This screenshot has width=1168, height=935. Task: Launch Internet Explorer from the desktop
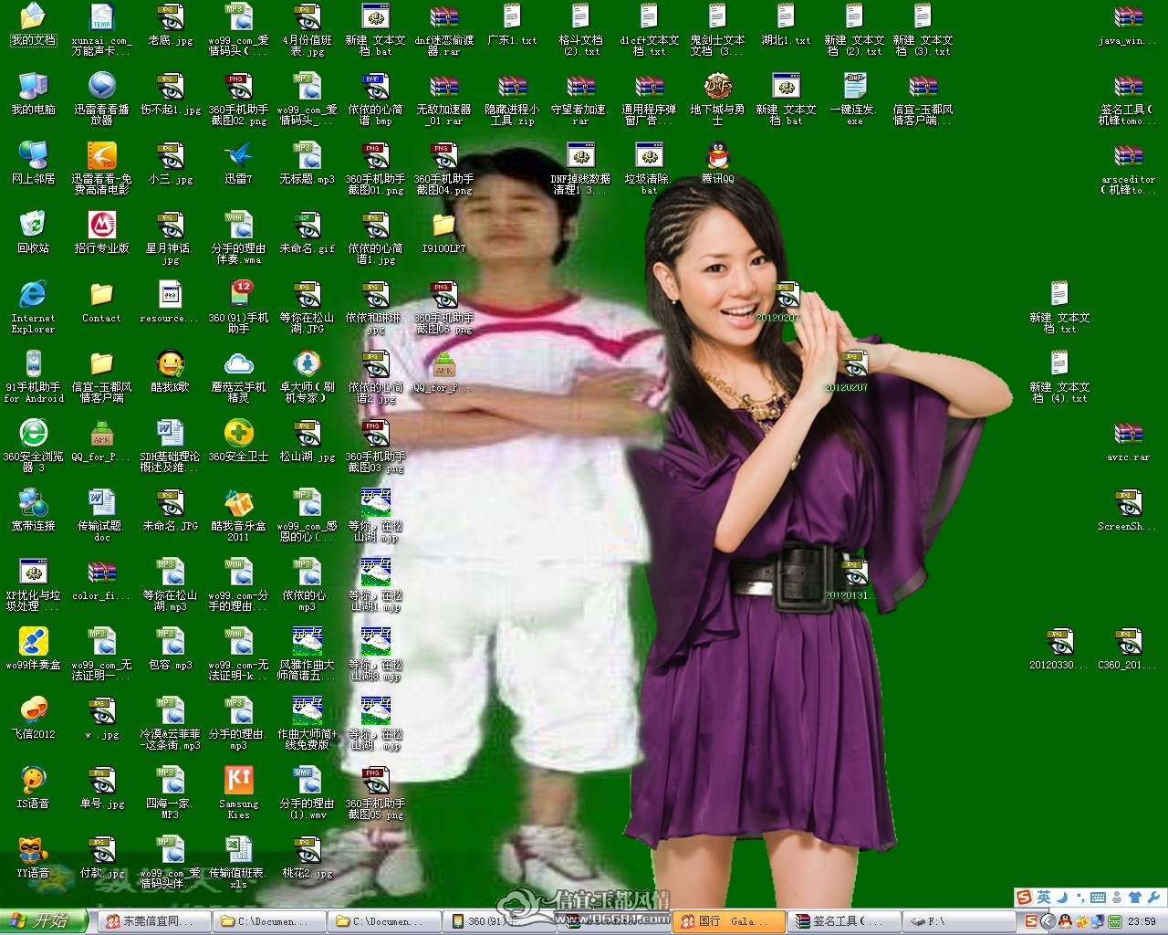pyautogui.click(x=33, y=307)
